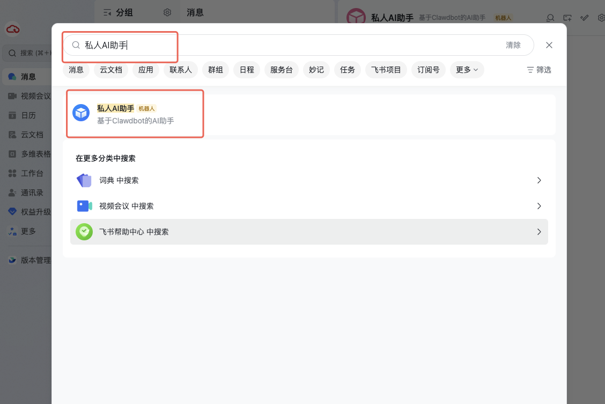Screen dimensions: 605x404
Task: Expand the 更多 category dropdown
Action: click(x=467, y=70)
